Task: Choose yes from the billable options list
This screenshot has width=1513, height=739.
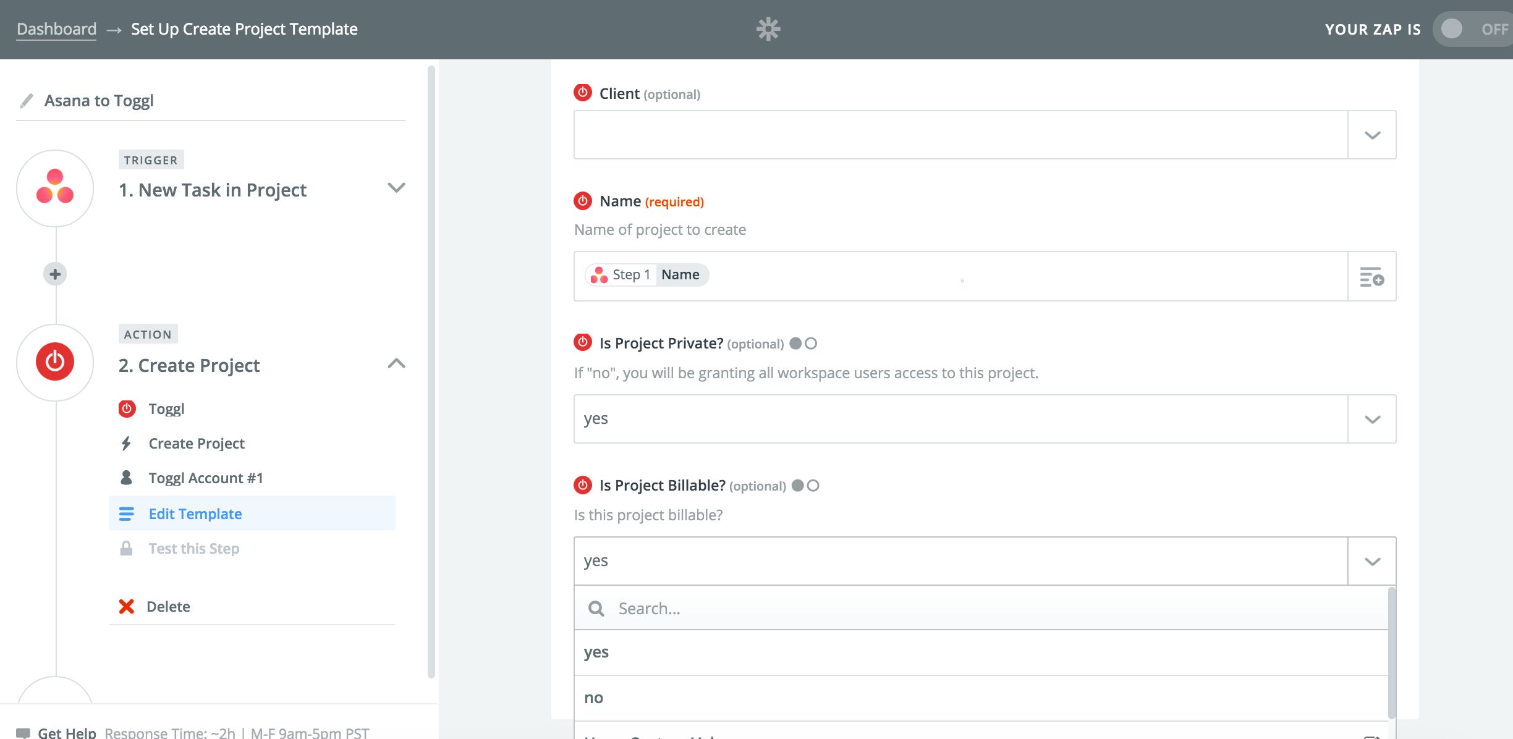Action: click(x=981, y=652)
